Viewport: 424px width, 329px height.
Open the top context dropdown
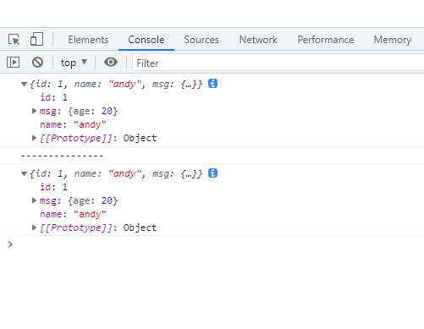tap(74, 63)
